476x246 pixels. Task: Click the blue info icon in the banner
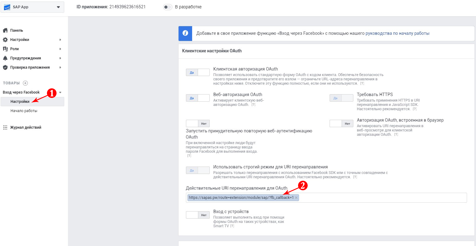tap(185, 33)
